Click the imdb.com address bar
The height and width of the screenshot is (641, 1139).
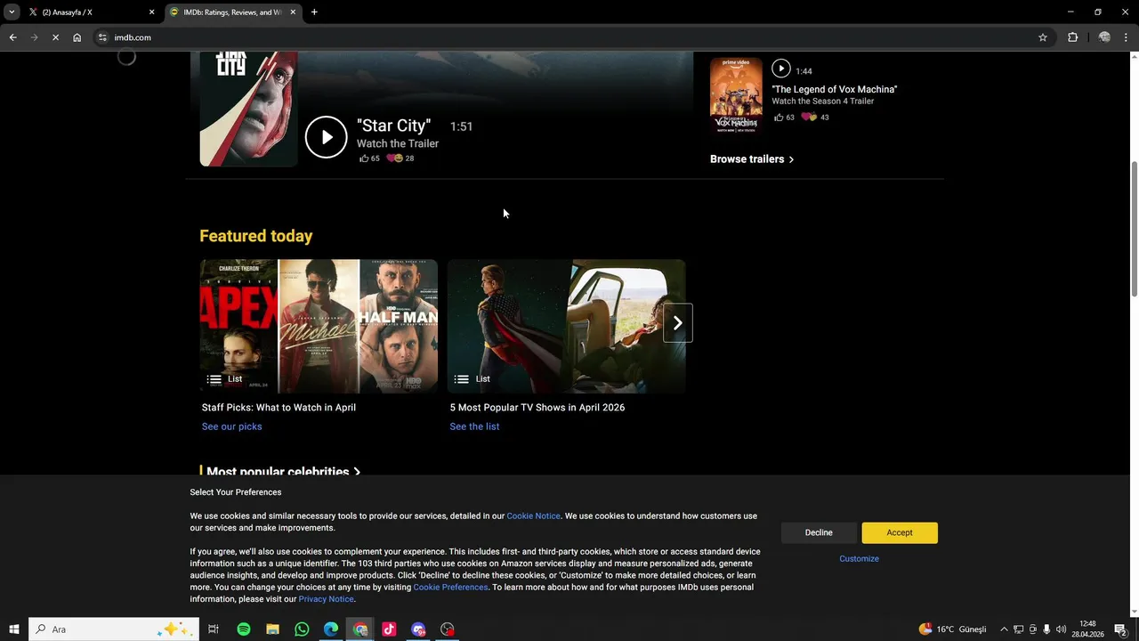pyautogui.click(x=569, y=37)
